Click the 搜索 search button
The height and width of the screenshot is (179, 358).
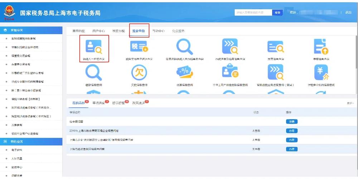click(x=277, y=13)
